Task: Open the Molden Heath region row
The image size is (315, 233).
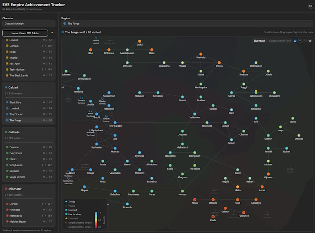Action: (29, 222)
